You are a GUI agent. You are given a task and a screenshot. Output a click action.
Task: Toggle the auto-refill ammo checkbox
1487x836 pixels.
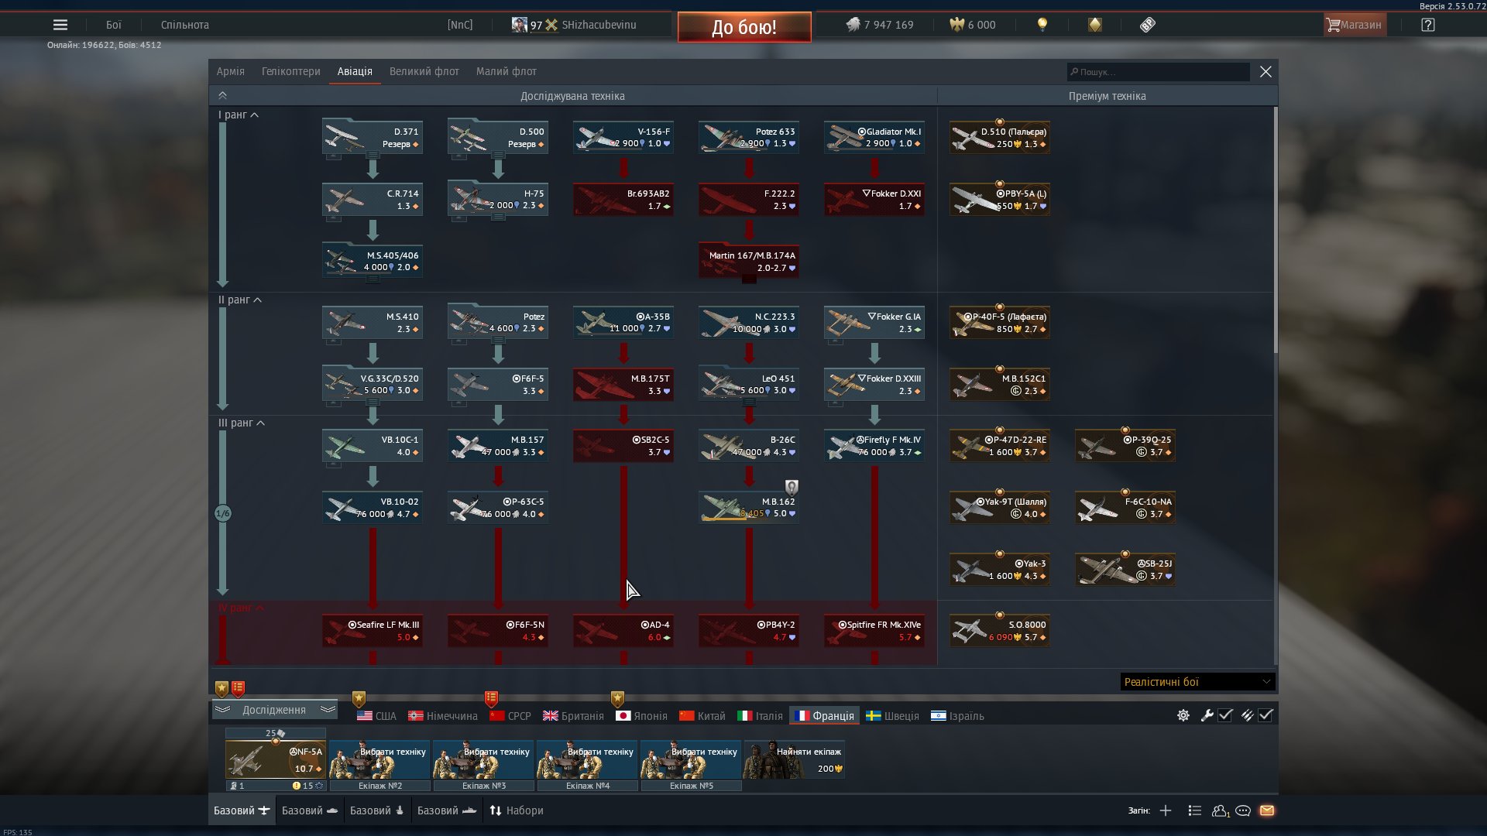1265,715
